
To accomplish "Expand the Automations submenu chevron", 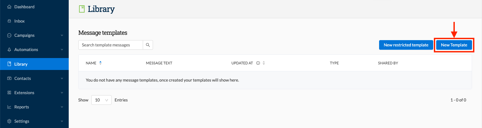I will tap(62, 50).
